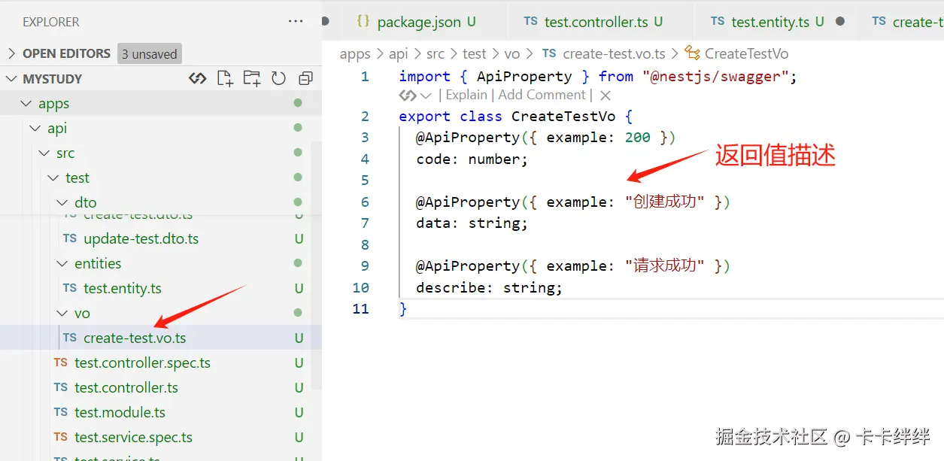Image resolution: width=944 pixels, height=461 pixels.
Task: Click the closing brace on line 11
Action: pos(403,308)
